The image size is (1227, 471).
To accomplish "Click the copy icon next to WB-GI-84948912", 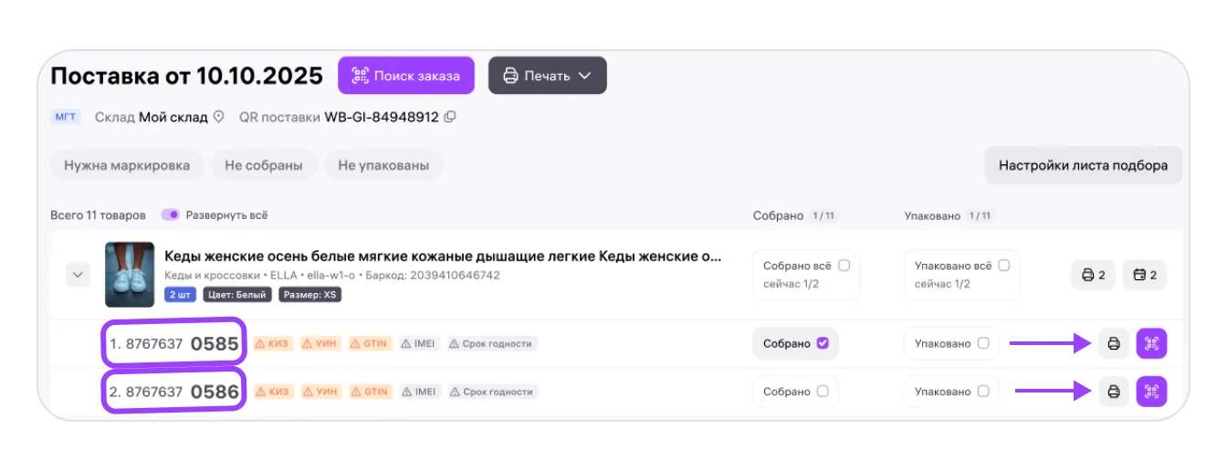I will 450,118.
